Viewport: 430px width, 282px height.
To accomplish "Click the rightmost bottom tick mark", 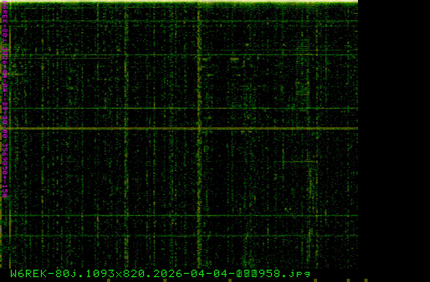I will pos(366,280).
